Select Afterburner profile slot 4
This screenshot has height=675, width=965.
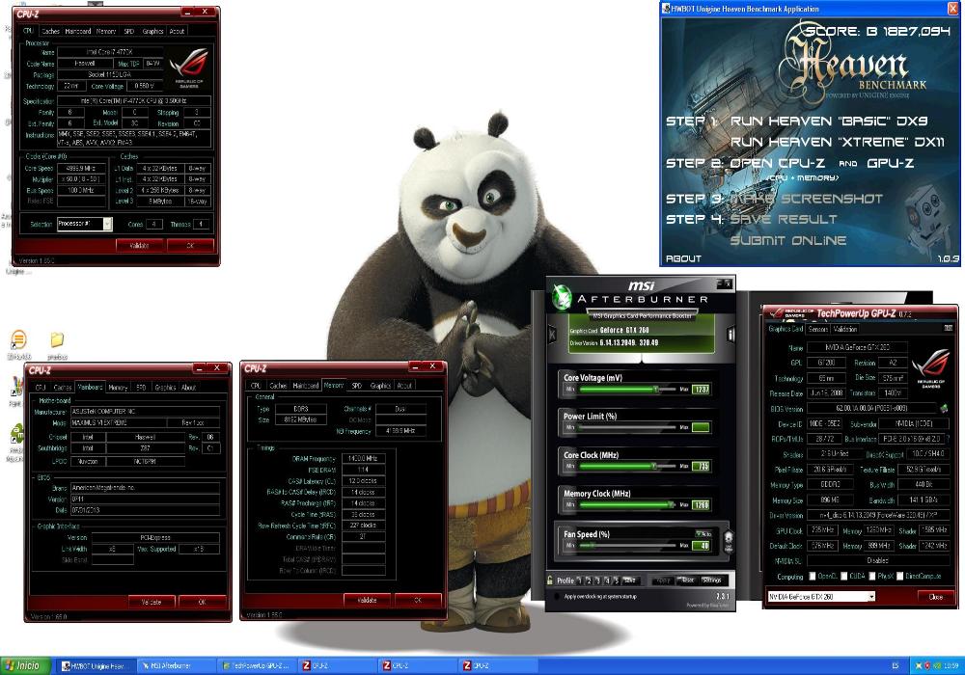pos(607,580)
